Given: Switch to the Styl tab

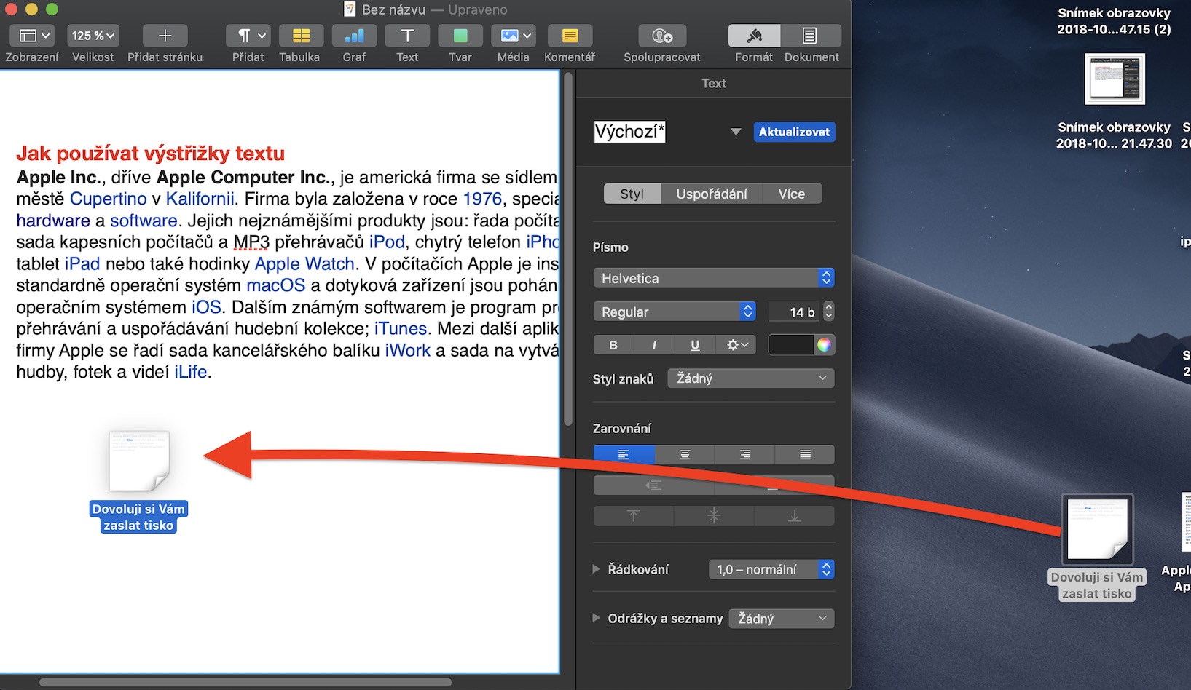Looking at the screenshot, I should click(632, 194).
